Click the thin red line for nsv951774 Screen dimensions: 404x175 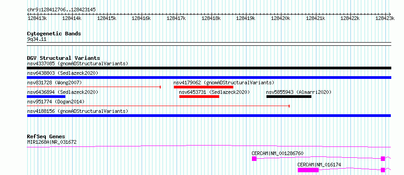[158, 106]
